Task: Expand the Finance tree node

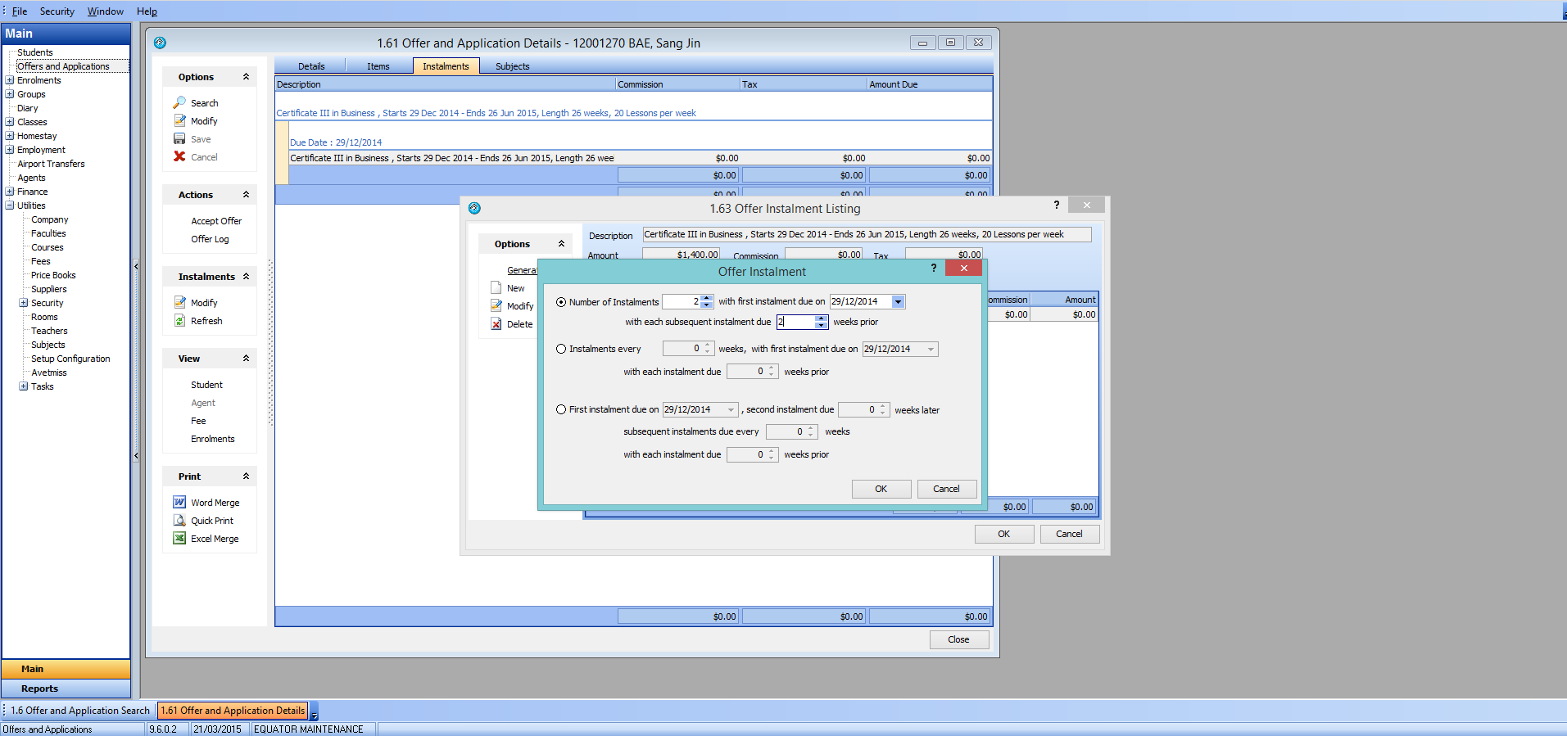Action: click(10, 192)
